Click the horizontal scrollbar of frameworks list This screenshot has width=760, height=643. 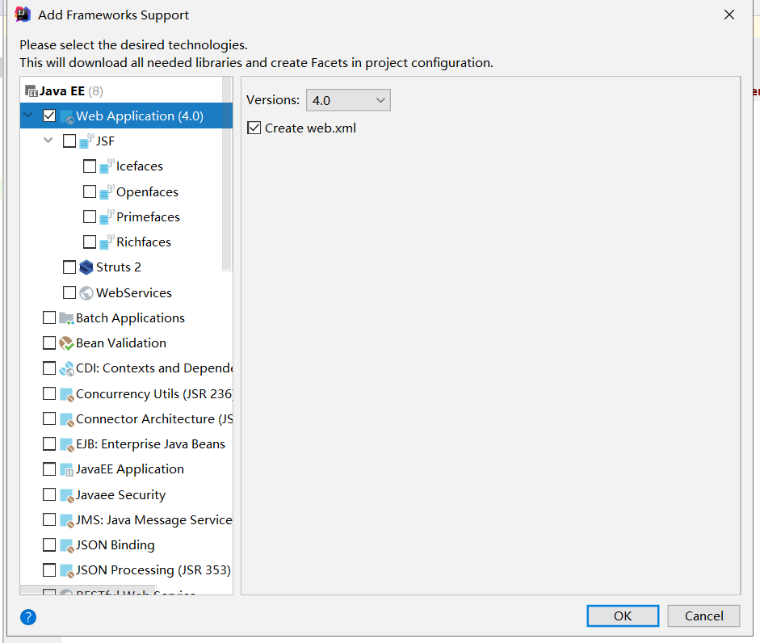[x=87, y=590]
